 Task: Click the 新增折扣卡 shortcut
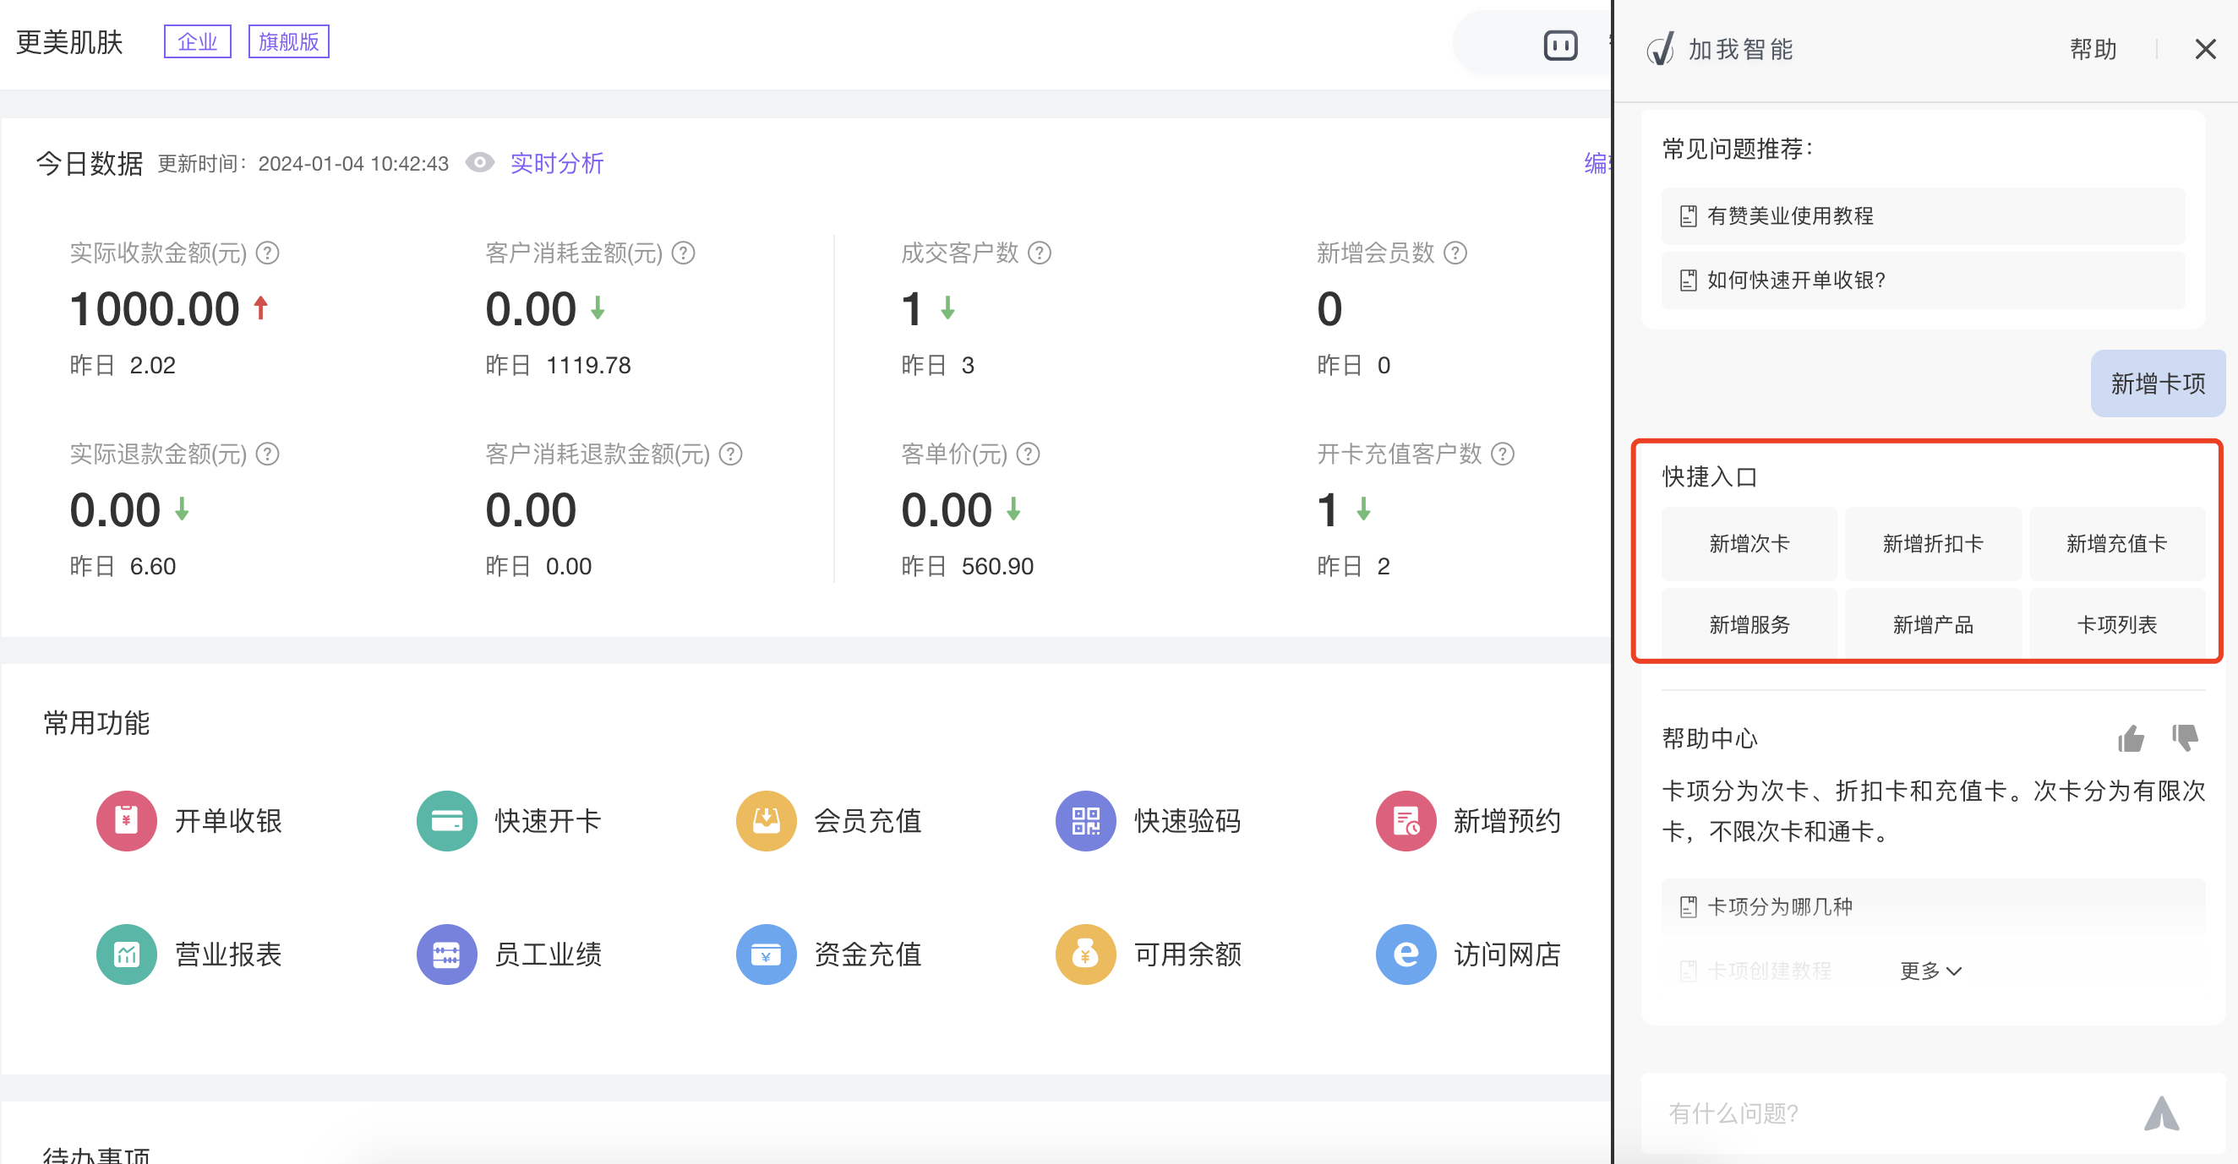pos(1933,543)
